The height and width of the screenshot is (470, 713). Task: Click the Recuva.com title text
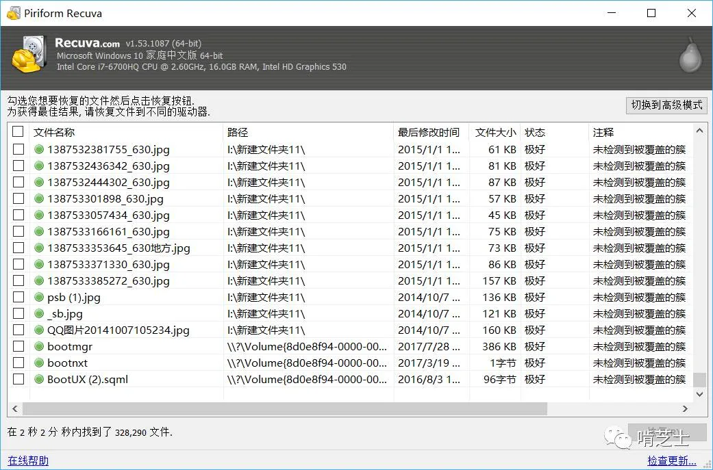pos(87,43)
